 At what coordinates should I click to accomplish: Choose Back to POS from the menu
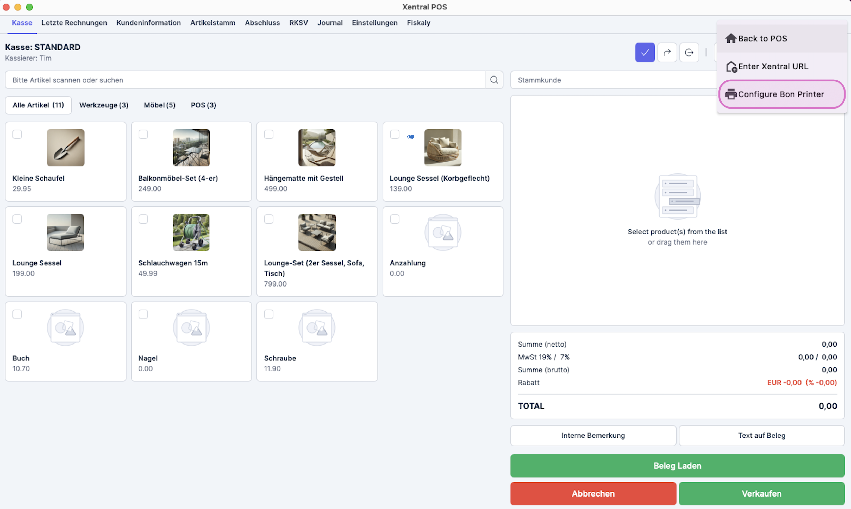click(762, 39)
